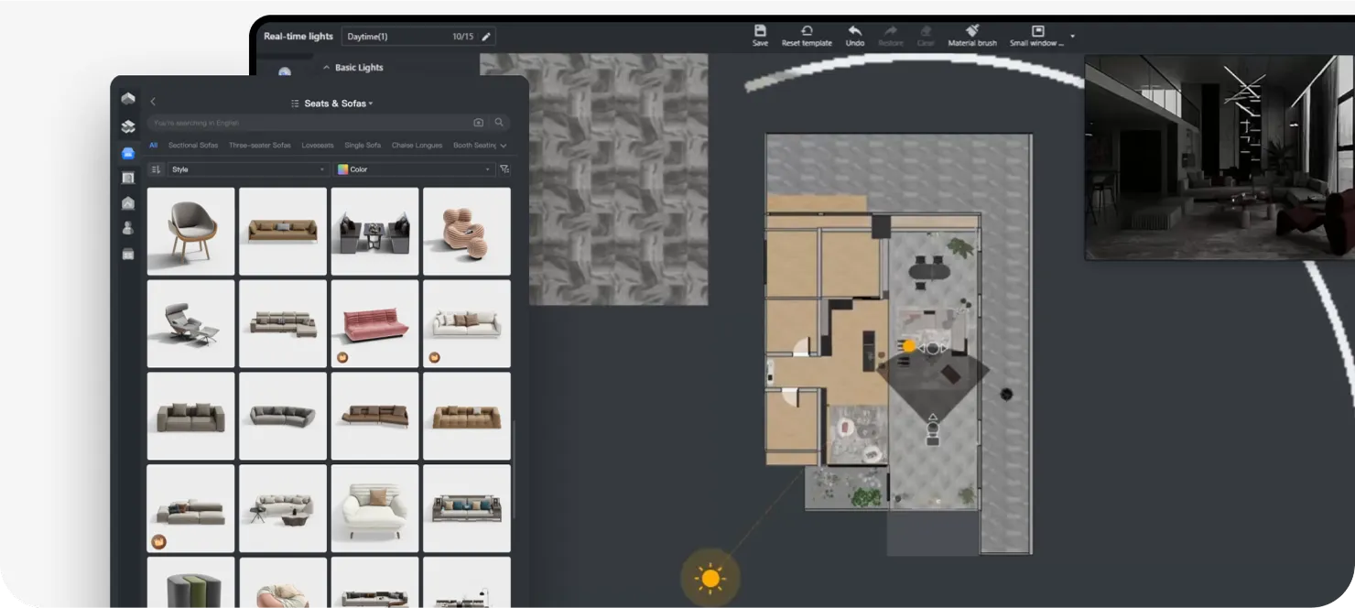
Task: Select the Three-seater Sofas tab
Action: (x=260, y=146)
